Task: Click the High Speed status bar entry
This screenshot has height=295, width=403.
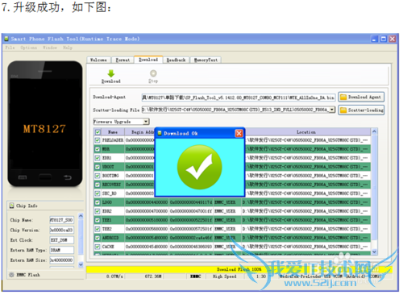Action: [x=225, y=276]
